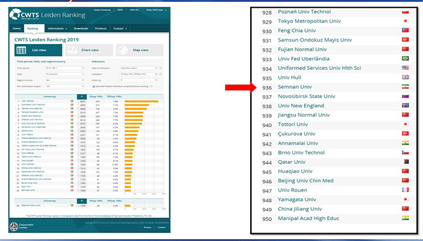Click Payame Noor Univ in bottom table
Viewport: 423px width, 241px height.
(x=31, y=205)
